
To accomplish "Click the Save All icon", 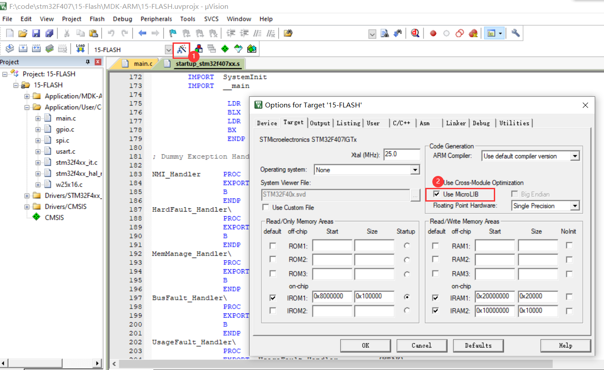I will 49,33.
